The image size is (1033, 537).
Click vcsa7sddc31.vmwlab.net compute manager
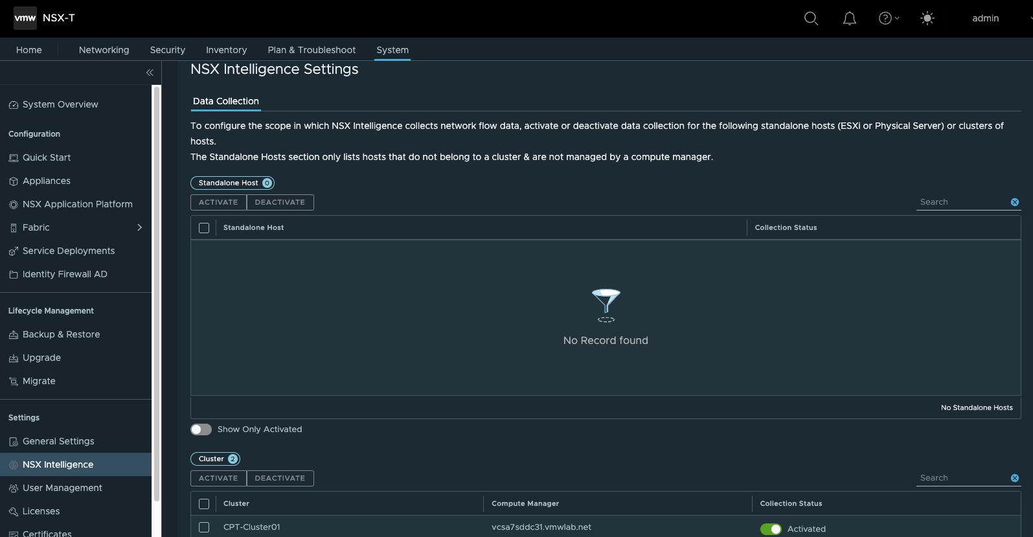[541, 527]
